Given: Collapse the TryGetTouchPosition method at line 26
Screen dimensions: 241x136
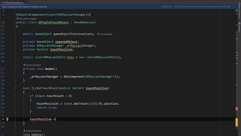Looking at the screenshot, I should coord(15,88).
